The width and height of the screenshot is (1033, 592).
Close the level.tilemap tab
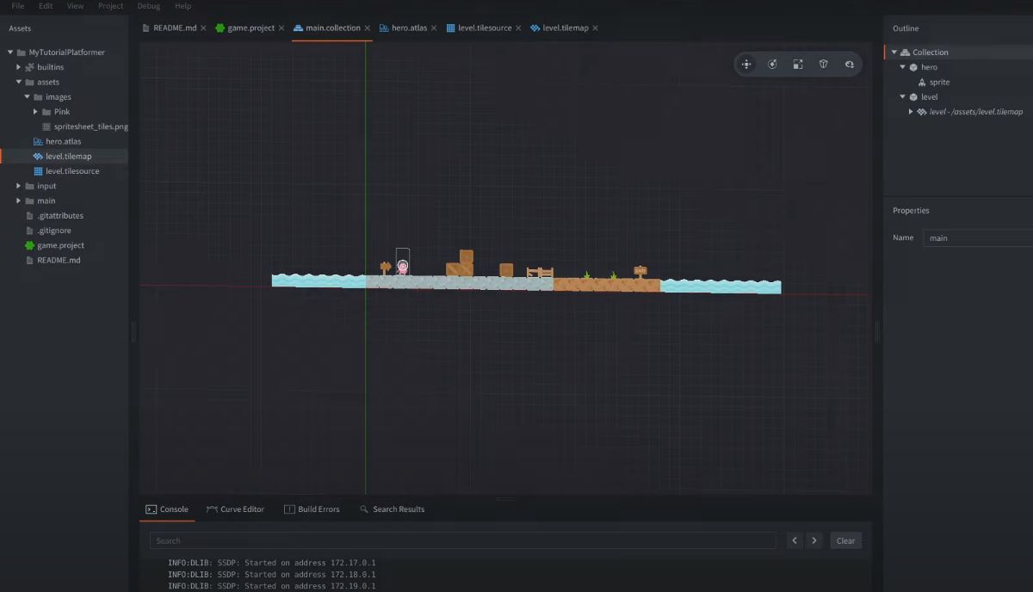click(596, 28)
